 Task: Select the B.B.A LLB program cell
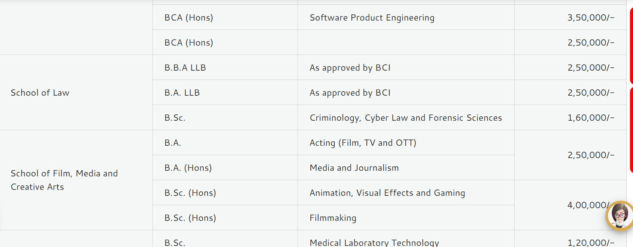185,67
